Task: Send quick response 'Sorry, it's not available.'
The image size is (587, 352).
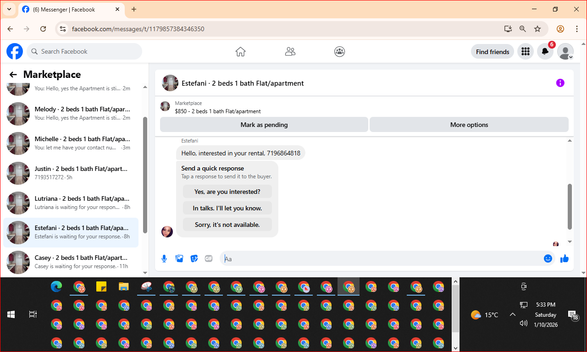Action: (227, 225)
